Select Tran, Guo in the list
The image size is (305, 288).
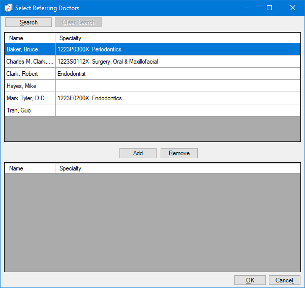coord(29,110)
